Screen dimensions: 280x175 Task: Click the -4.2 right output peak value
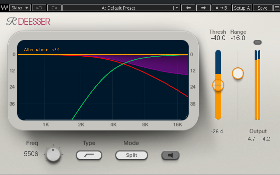265,139
